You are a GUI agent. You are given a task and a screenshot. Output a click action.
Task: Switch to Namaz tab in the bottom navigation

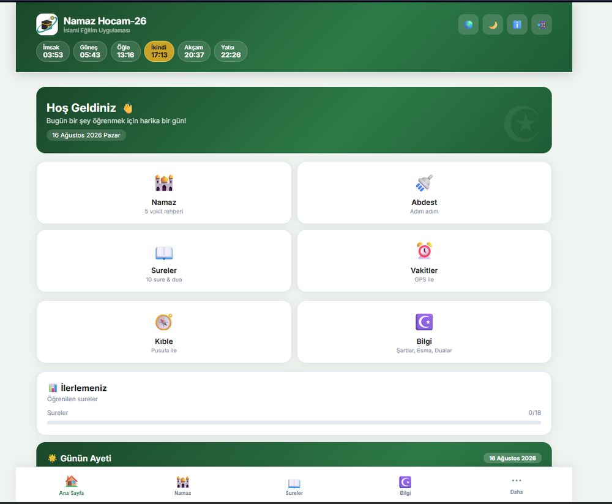tap(182, 485)
